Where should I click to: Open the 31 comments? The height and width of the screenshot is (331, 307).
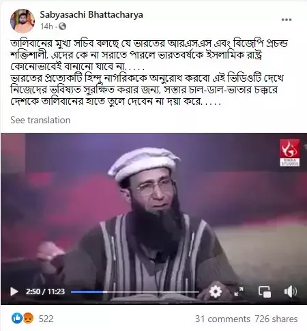(222, 319)
